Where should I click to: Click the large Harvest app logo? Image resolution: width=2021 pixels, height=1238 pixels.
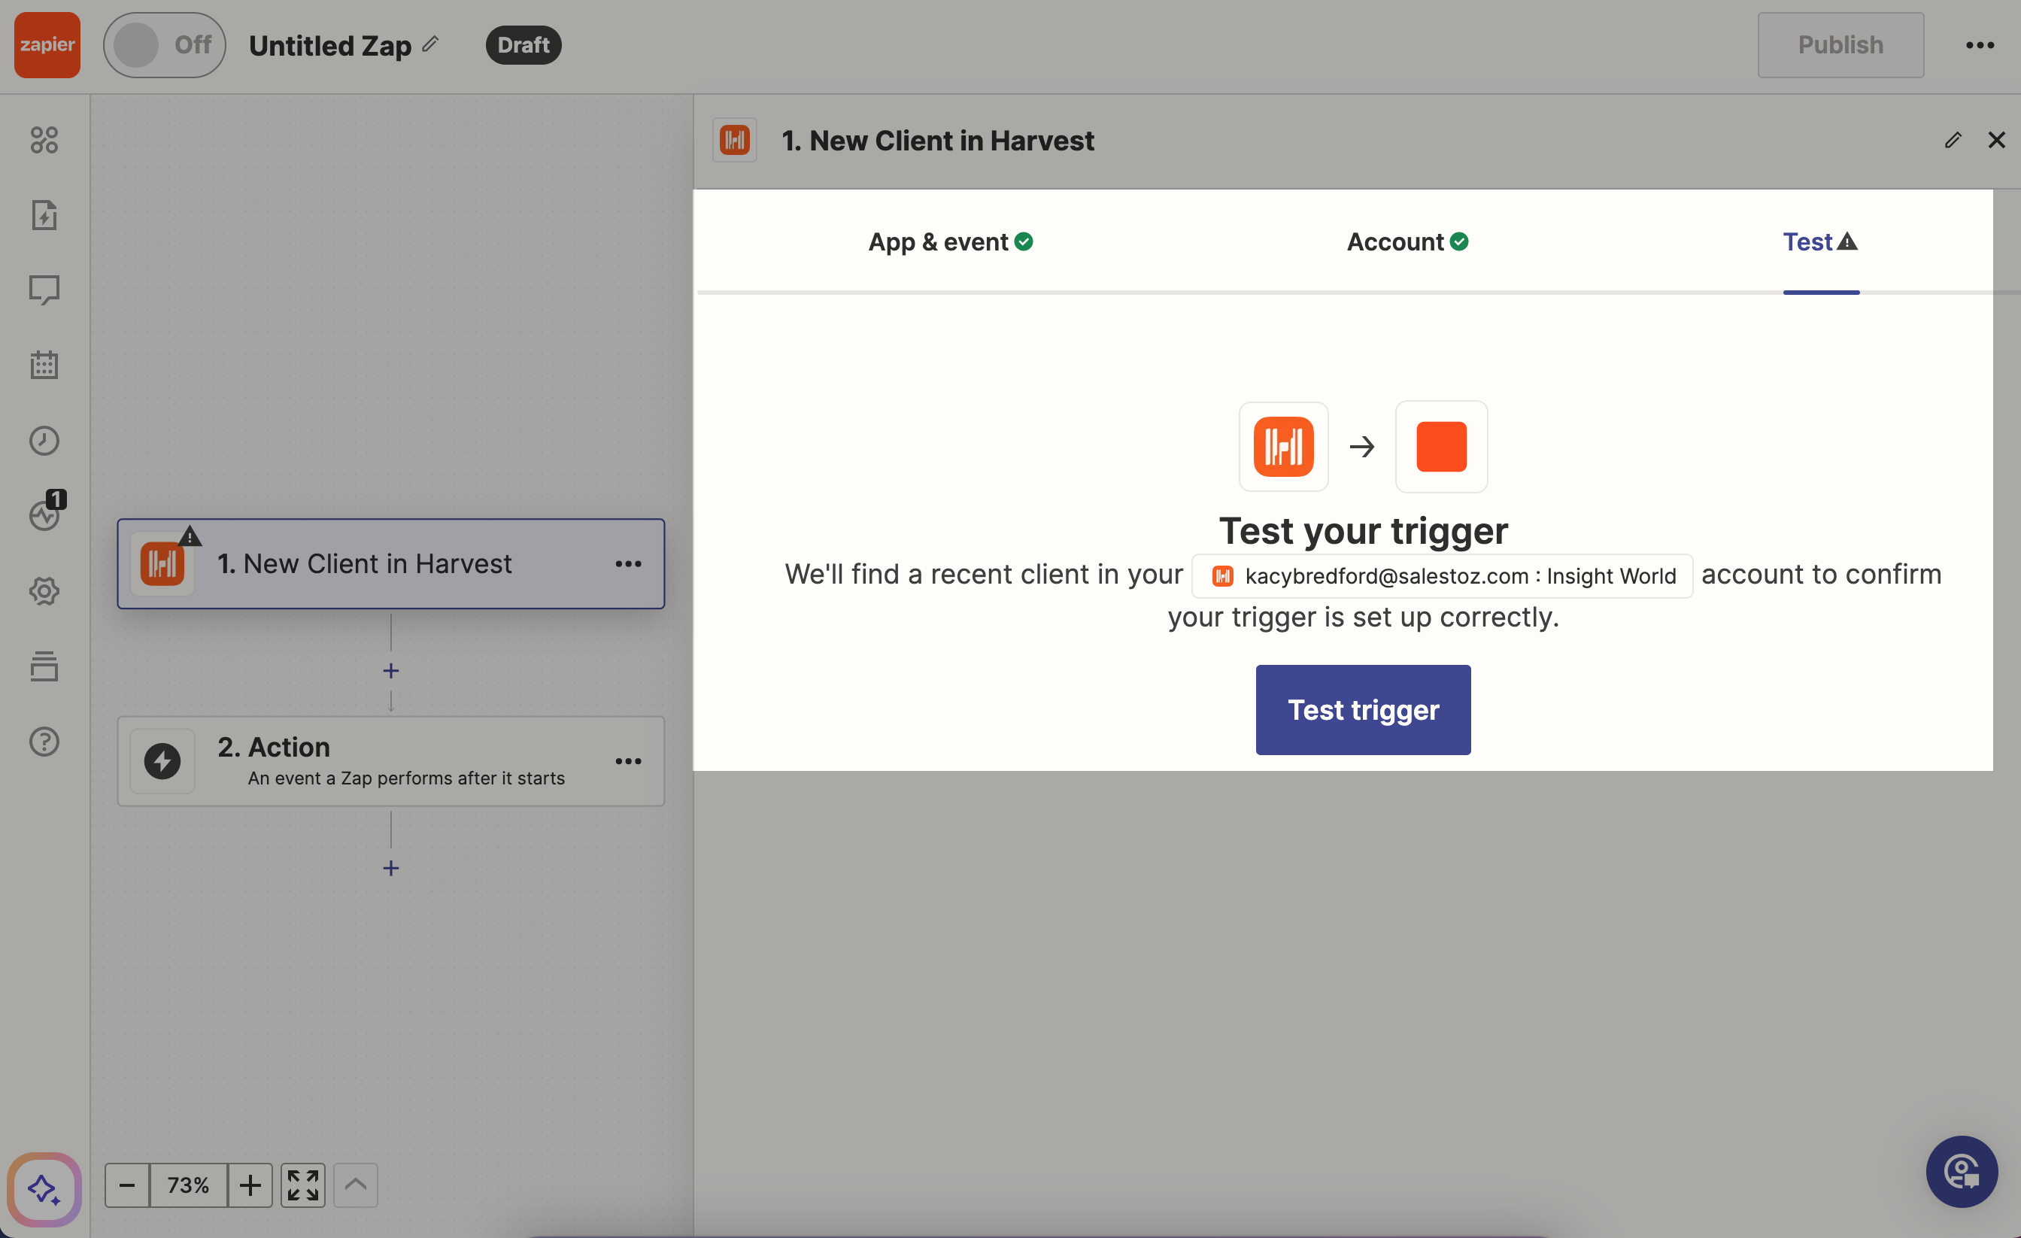pos(1284,446)
